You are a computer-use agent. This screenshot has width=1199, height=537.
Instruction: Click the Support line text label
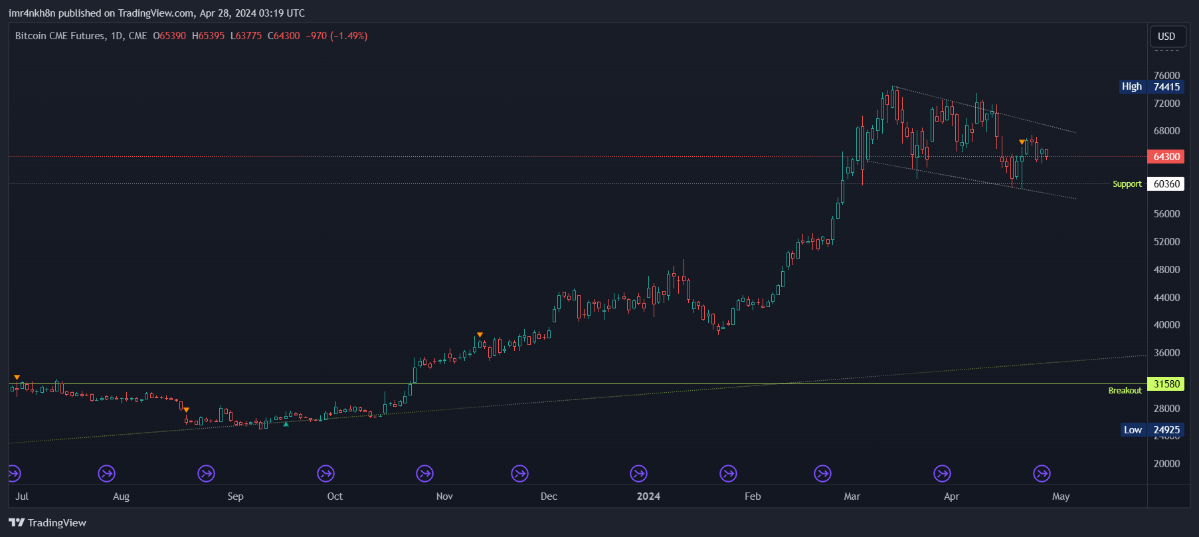[x=1127, y=184]
